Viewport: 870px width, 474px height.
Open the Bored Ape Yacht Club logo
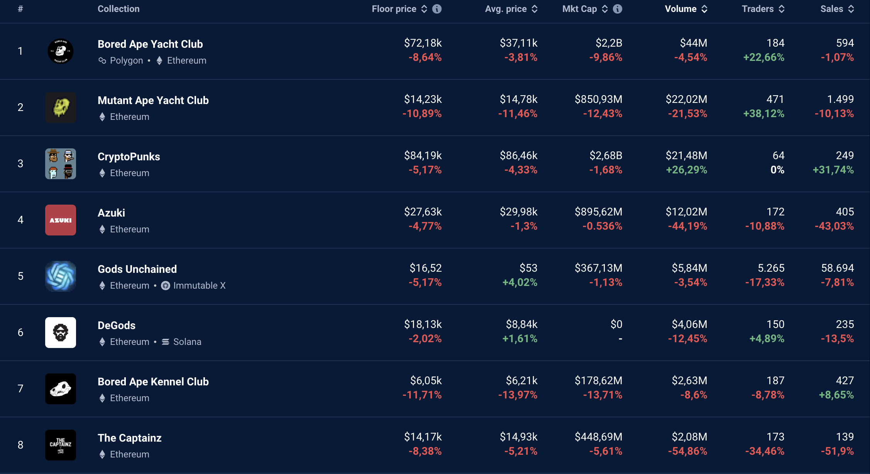point(61,51)
